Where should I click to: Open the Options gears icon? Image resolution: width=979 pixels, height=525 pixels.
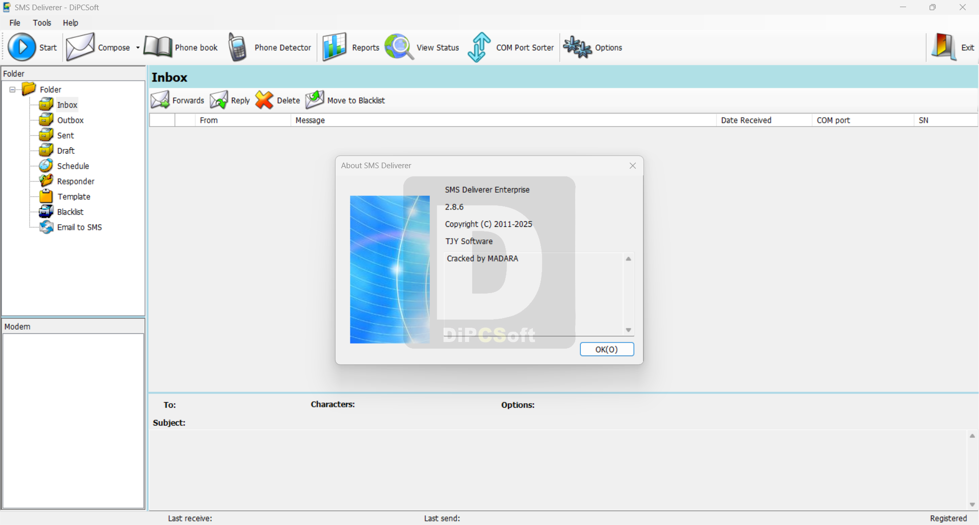coord(577,47)
